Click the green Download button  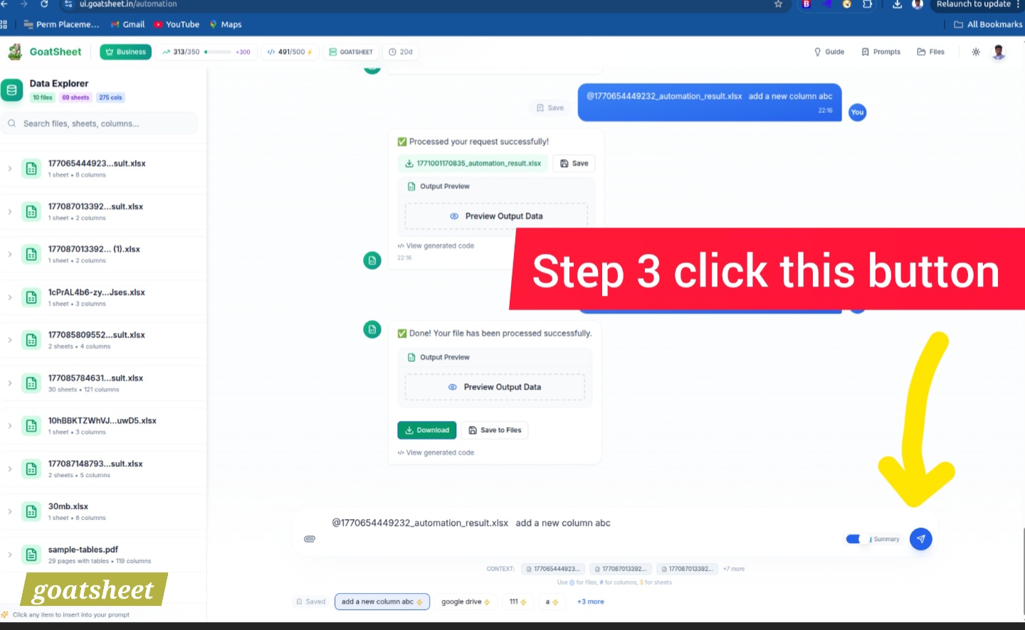[426, 429]
